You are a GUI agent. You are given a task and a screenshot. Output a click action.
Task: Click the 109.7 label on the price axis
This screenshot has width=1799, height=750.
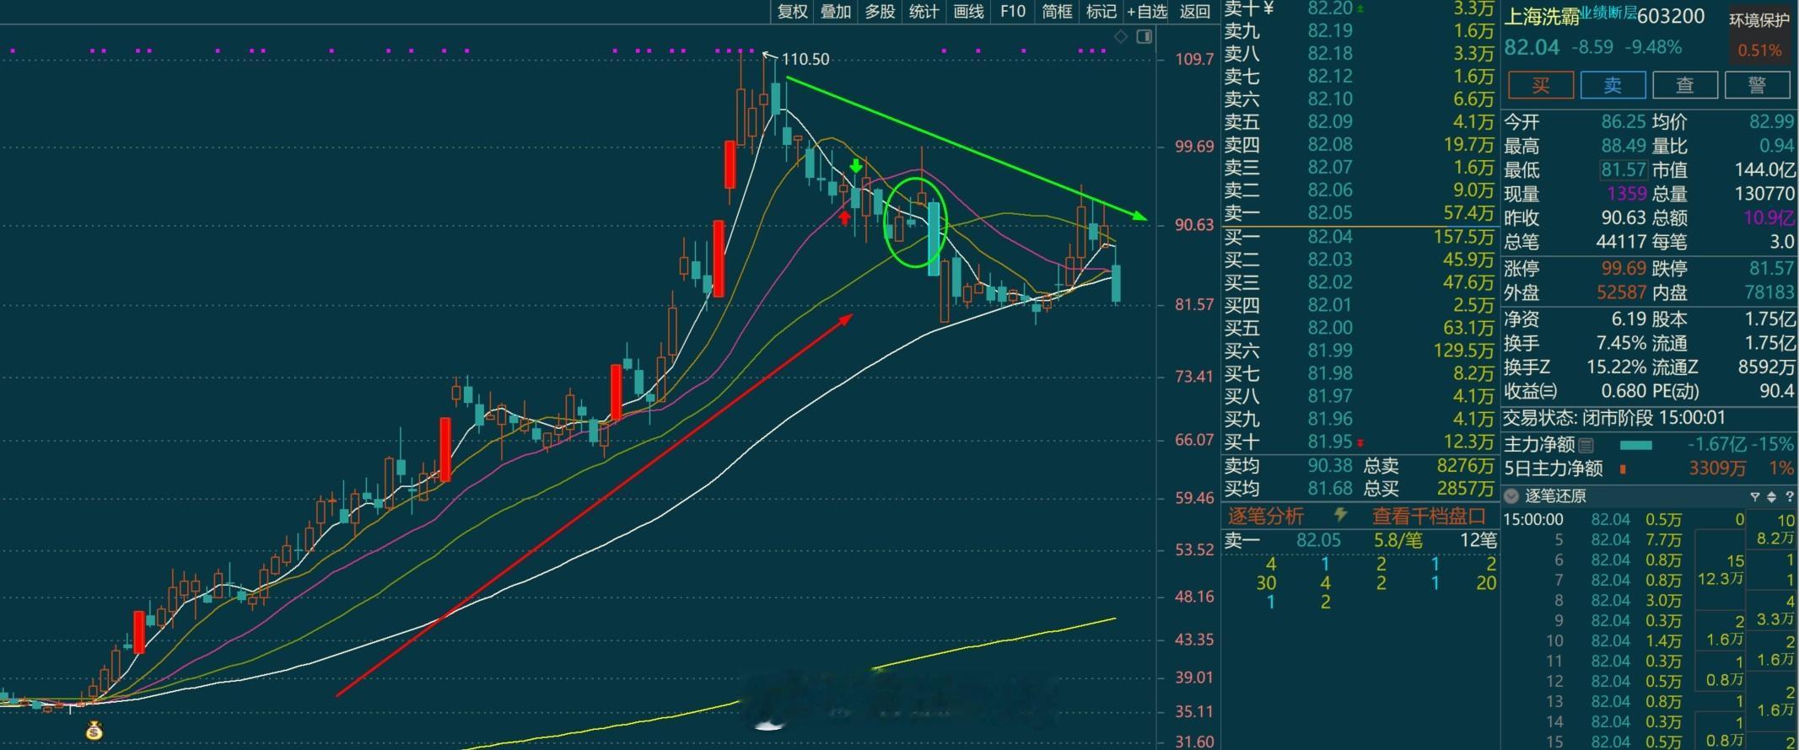1195,59
